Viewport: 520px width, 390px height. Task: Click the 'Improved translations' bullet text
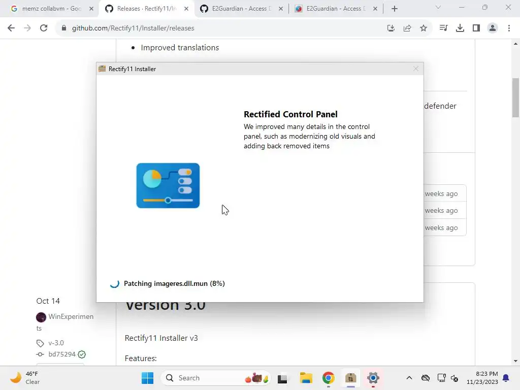point(180,47)
